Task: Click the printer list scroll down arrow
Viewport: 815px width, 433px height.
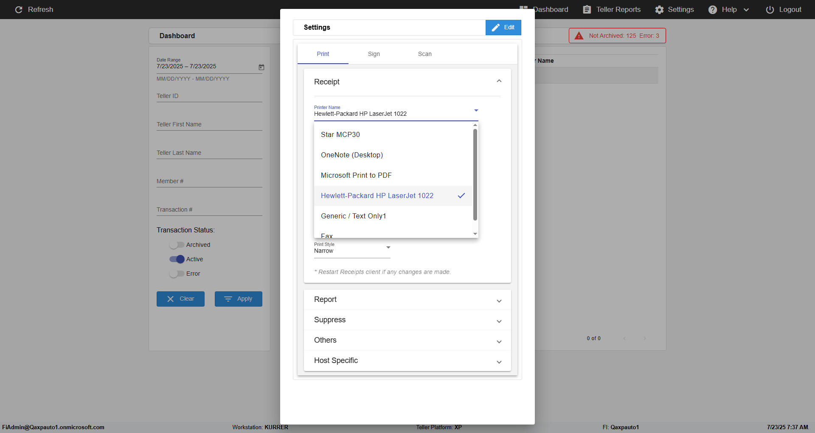Action: coord(475,234)
